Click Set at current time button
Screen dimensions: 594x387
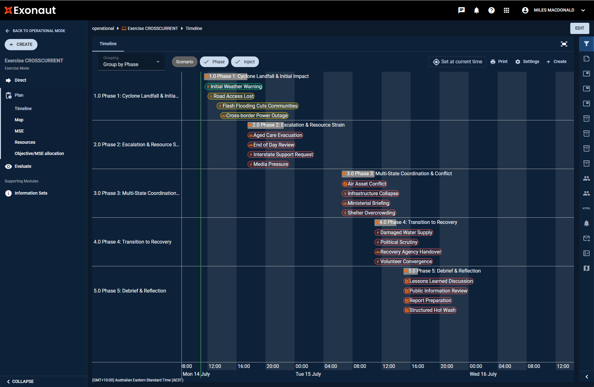[x=457, y=62]
